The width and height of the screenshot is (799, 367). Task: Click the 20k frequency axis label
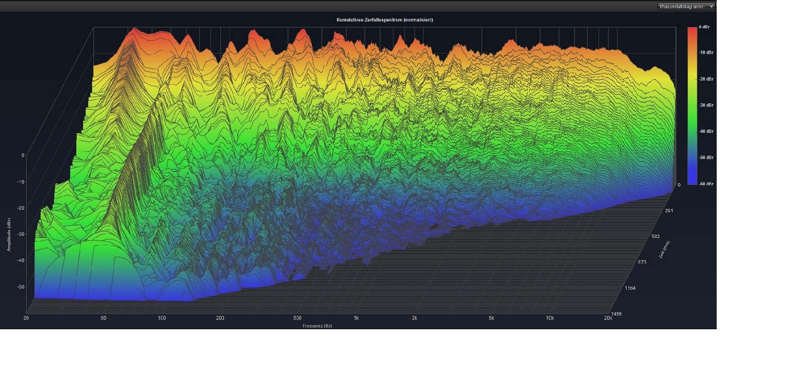(x=608, y=318)
